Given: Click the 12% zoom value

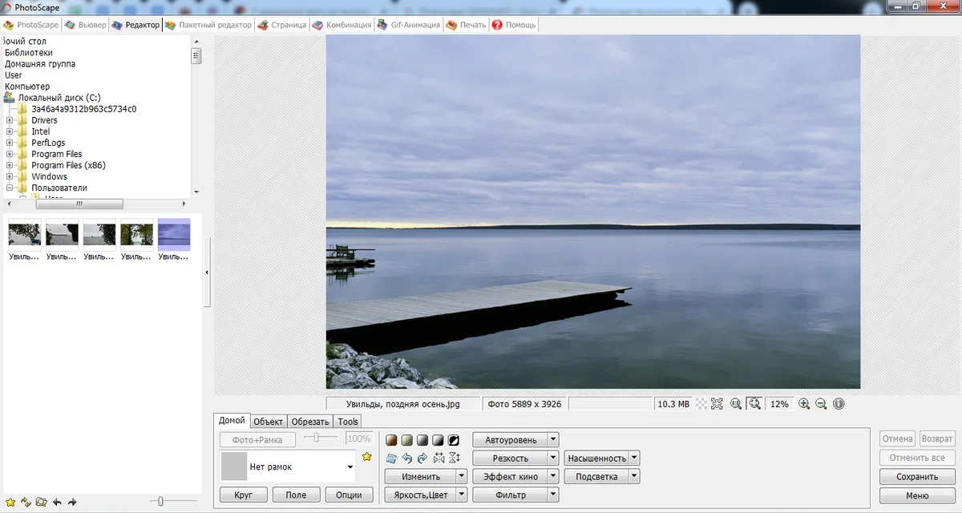Looking at the screenshot, I should point(779,404).
